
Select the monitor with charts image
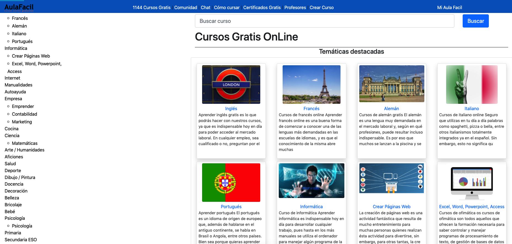pyautogui.click(x=472, y=183)
